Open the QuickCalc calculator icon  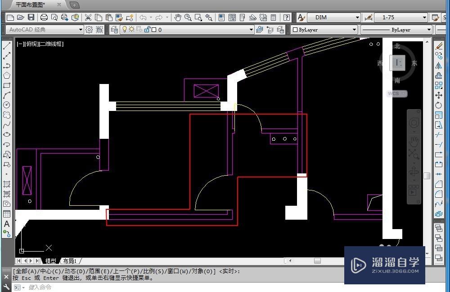coord(274,18)
